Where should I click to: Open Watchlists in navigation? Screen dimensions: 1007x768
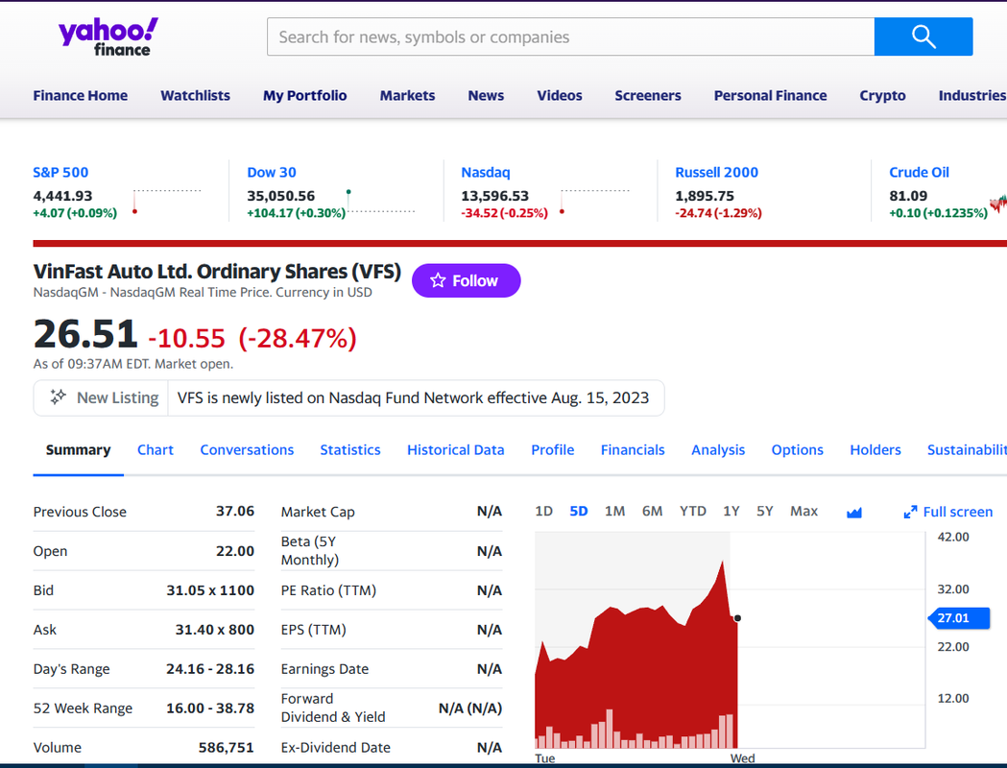[195, 96]
